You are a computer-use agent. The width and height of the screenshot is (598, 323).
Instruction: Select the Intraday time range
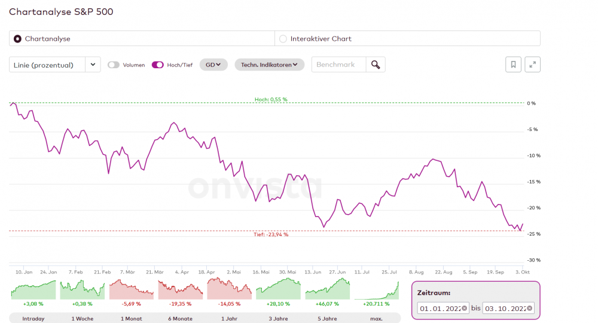click(x=33, y=319)
